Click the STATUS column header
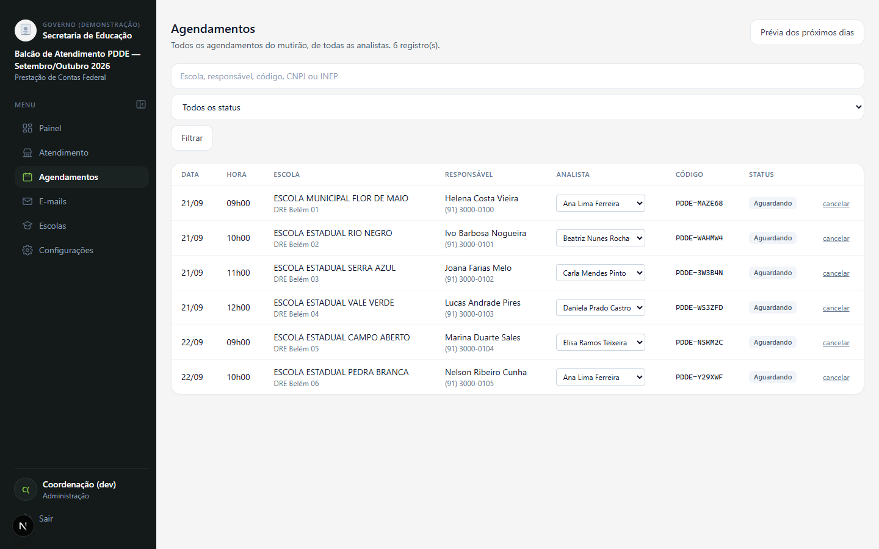The height and width of the screenshot is (549, 879). point(761,174)
